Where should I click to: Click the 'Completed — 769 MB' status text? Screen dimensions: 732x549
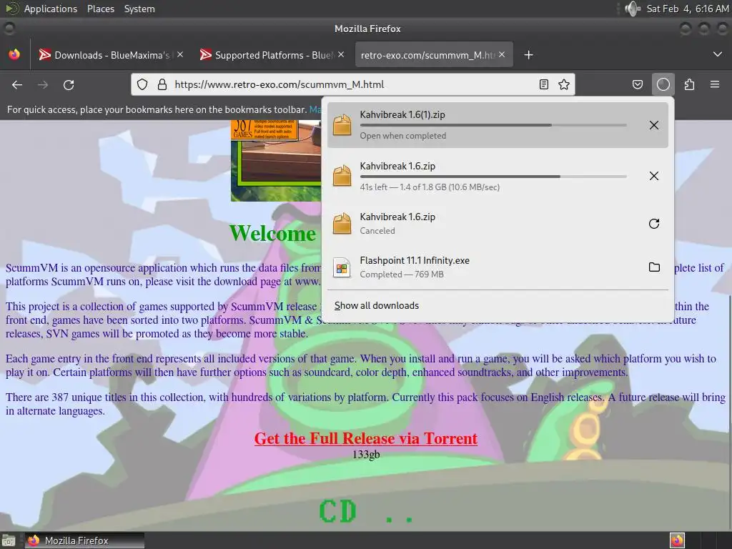point(402,274)
